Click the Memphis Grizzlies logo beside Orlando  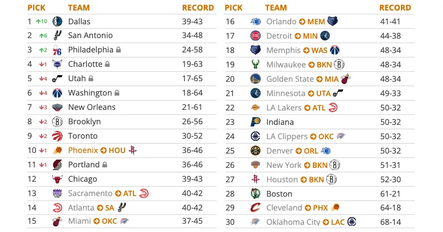coord(332,22)
